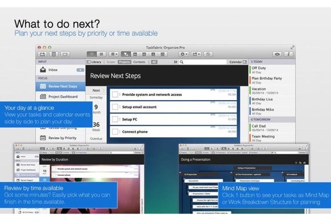Screen dimensions: 331x221
Task: Click the filter funnel toolbar icon
Action: coord(126,54)
